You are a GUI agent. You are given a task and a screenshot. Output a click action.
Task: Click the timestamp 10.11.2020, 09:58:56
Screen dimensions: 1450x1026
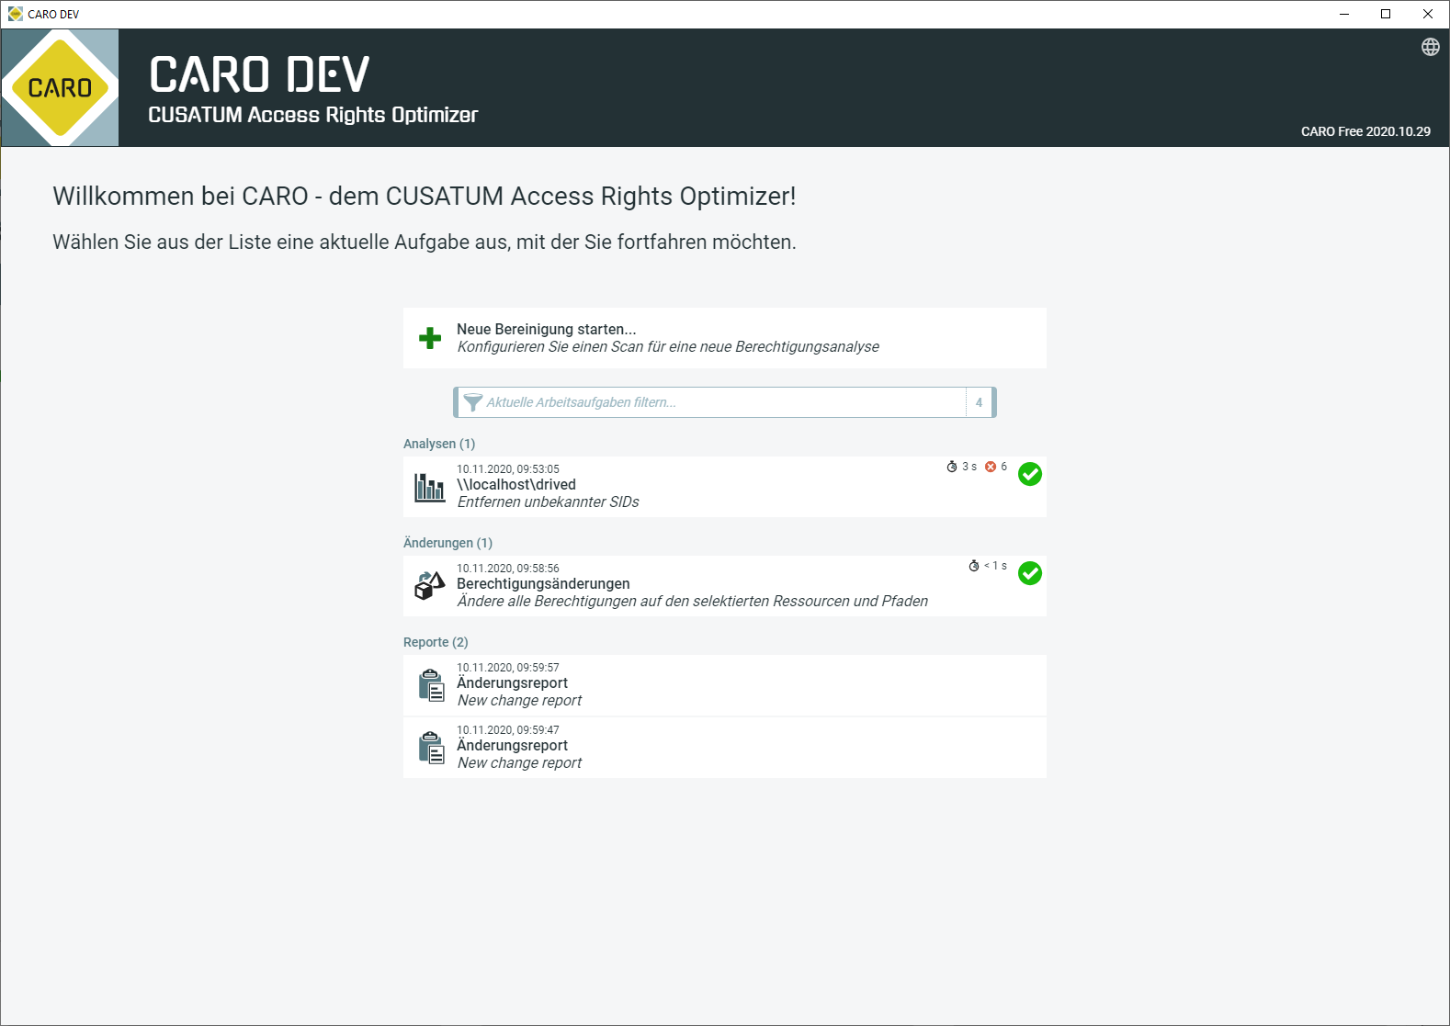[508, 569]
